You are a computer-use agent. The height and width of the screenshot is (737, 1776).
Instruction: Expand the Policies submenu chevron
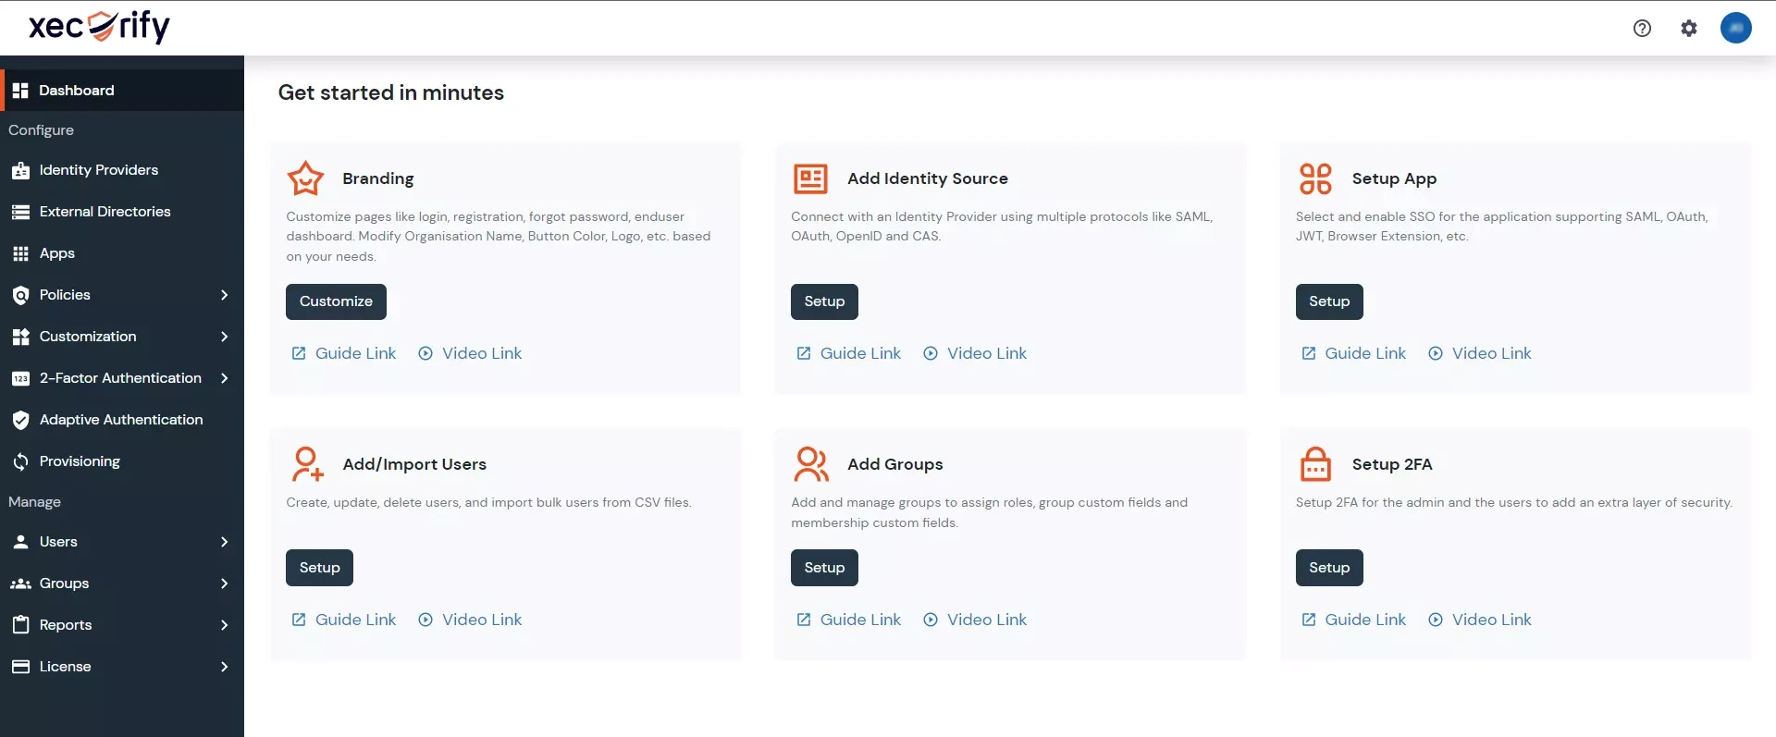coord(224,295)
